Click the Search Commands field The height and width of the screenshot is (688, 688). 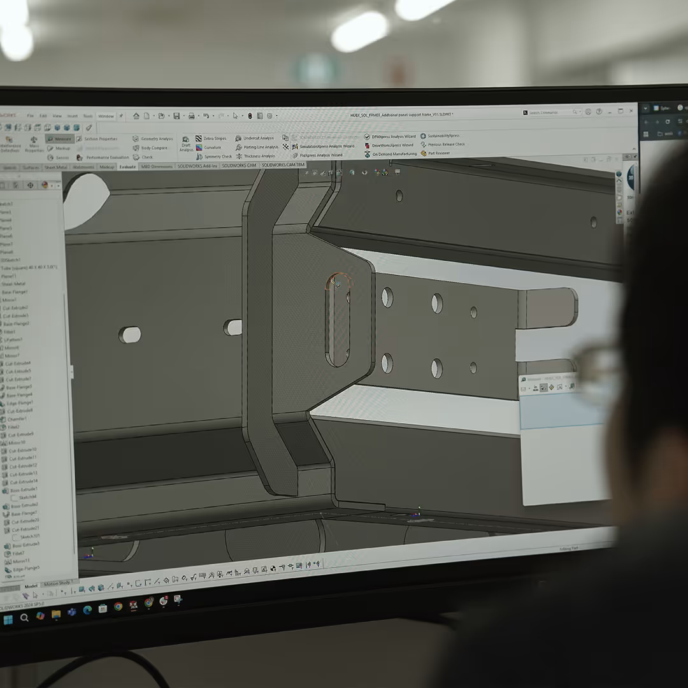tap(552, 112)
